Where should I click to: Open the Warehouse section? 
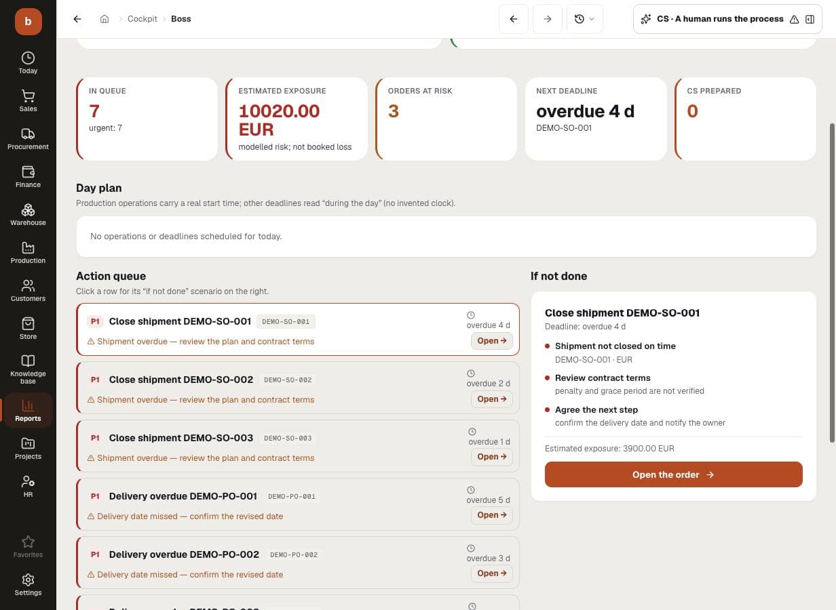(x=28, y=214)
